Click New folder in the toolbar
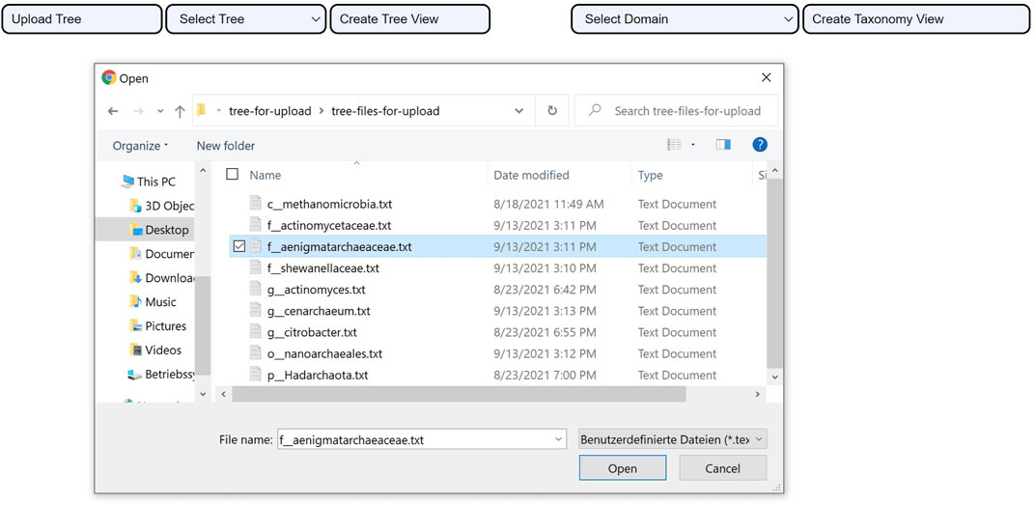This screenshot has width=1035, height=505. coord(226,145)
